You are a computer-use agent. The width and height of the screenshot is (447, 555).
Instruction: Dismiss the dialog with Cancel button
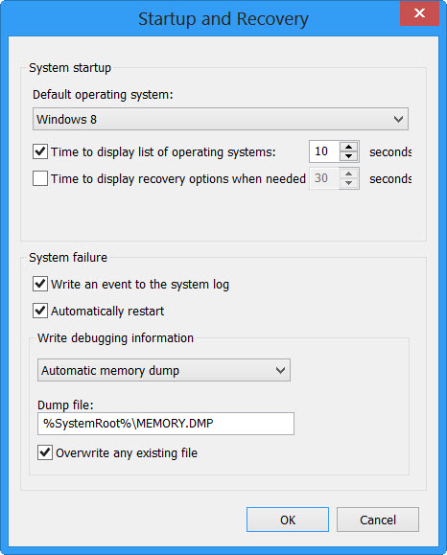pyautogui.click(x=378, y=520)
